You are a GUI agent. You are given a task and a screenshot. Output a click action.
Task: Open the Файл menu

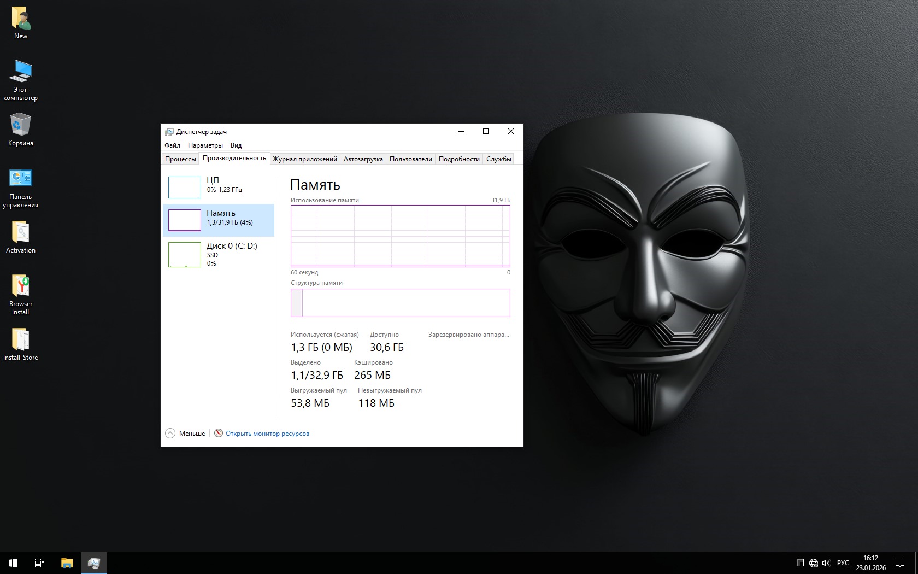[x=172, y=145]
